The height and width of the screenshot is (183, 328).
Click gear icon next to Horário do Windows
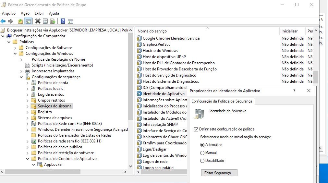pos(139,51)
